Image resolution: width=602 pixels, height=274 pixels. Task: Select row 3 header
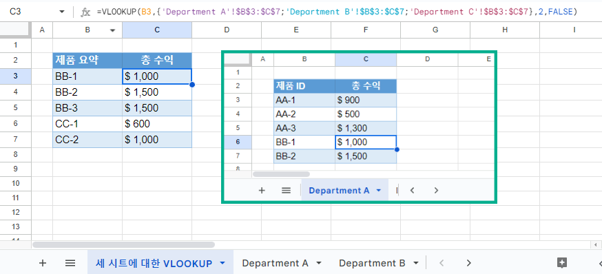pos(15,76)
